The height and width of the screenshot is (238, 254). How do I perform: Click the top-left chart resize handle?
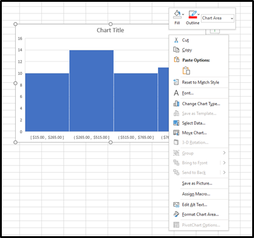(15, 24)
